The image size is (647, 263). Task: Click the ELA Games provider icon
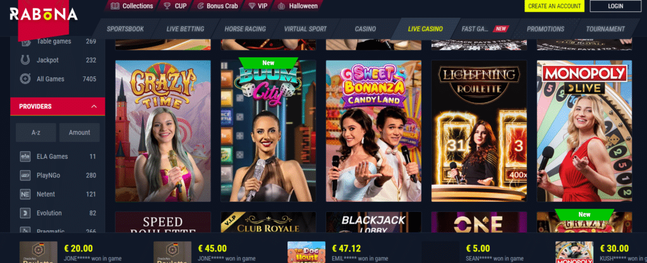click(x=25, y=156)
